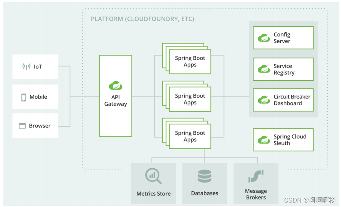The height and width of the screenshot is (207, 341).
Task: Click the Spring Cloud Sleuth label
Action: pos(290,140)
